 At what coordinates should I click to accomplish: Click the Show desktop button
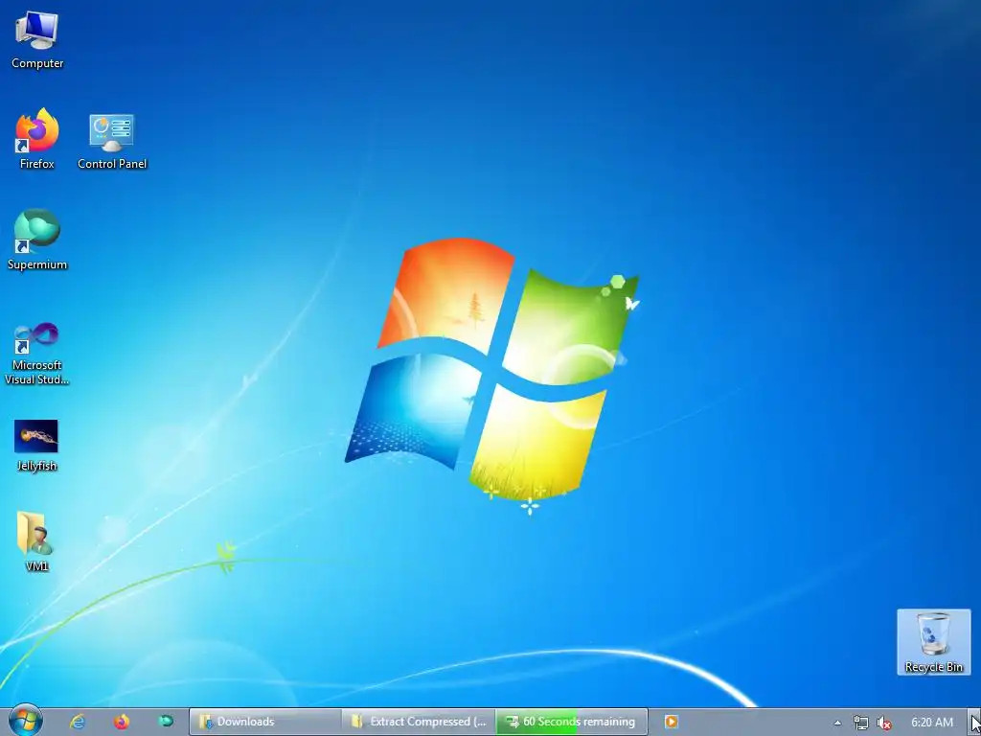pos(974,722)
